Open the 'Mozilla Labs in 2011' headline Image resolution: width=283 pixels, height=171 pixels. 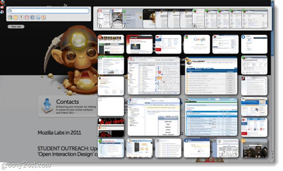tap(59, 133)
